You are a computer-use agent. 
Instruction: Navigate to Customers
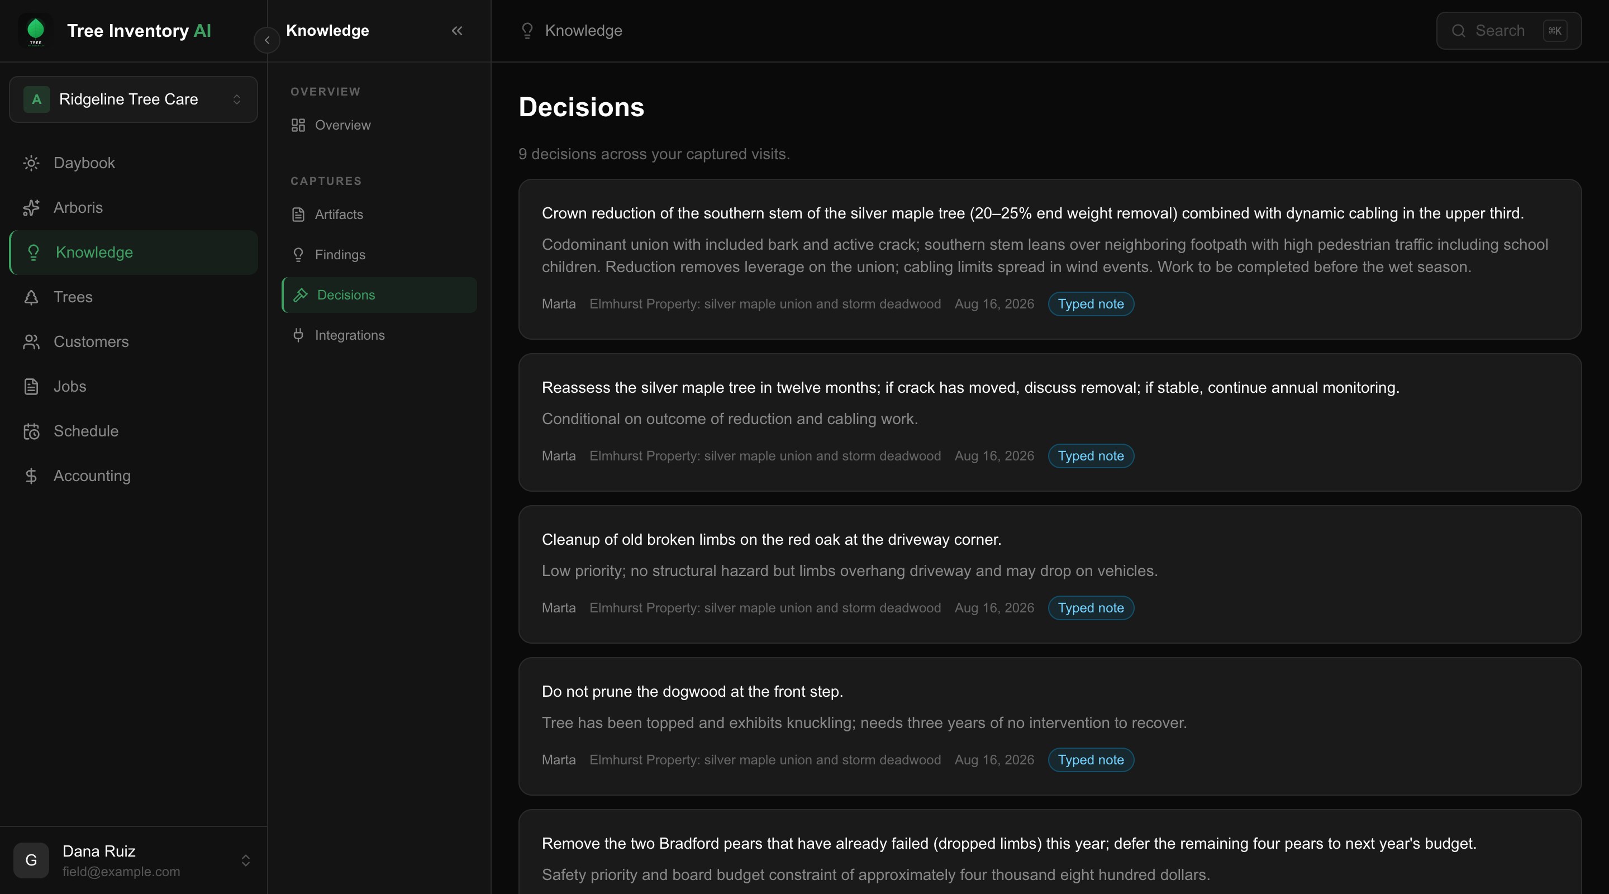pos(134,342)
